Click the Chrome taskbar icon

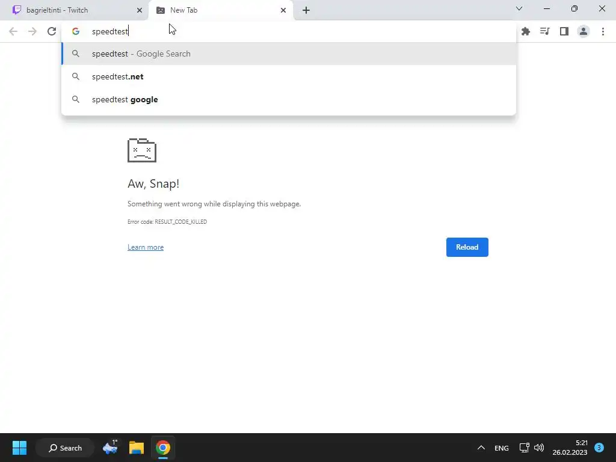click(x=163, y=448)
